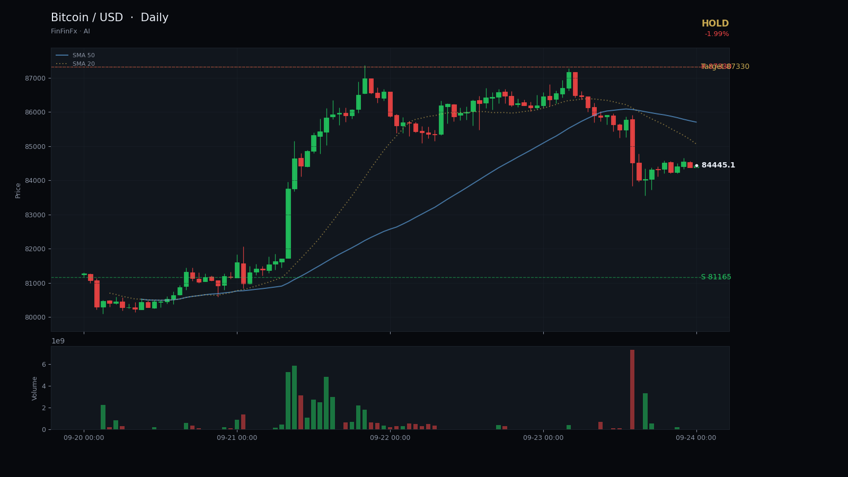Click the 09-20 00:00 date label
Image resolution: width=848 pixels, height=477 pixels.
coord(84,438)
